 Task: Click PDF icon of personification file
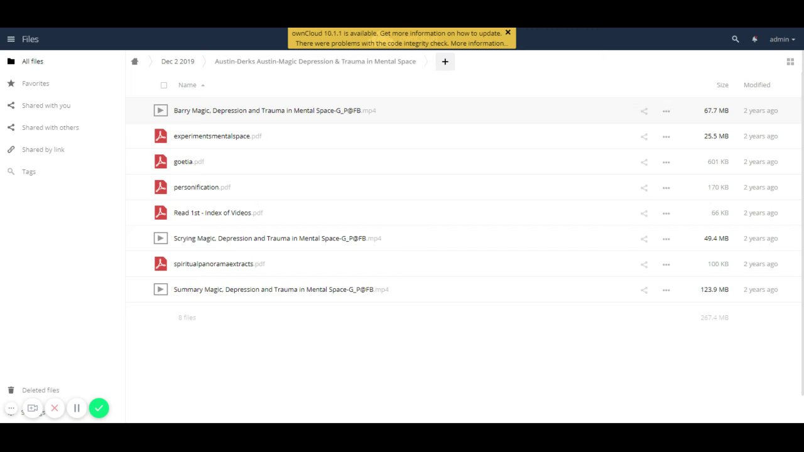pyautogui.click(x=161, y=187)
